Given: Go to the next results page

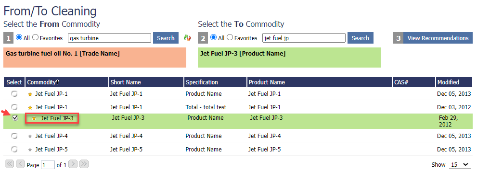Looking at the screenshot, I should pos(73,164).
